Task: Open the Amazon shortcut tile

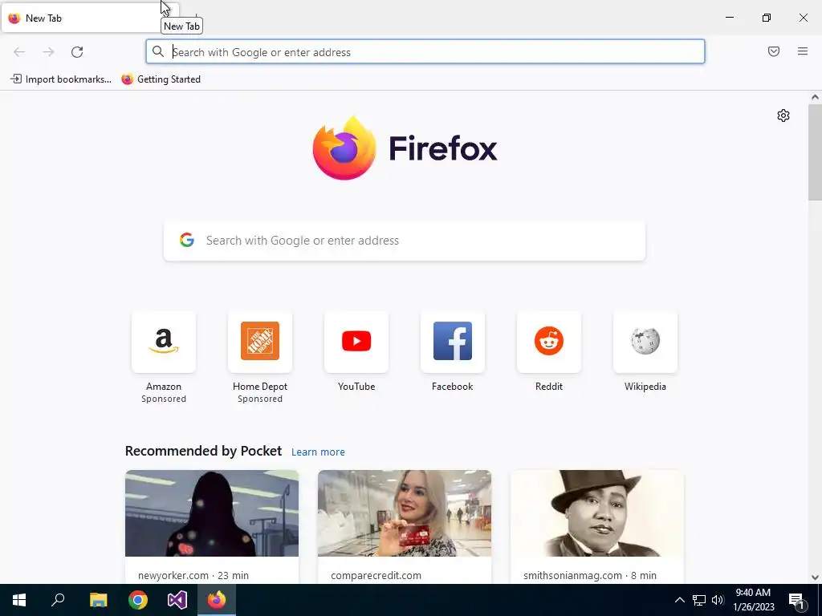Action: point(164,342)
